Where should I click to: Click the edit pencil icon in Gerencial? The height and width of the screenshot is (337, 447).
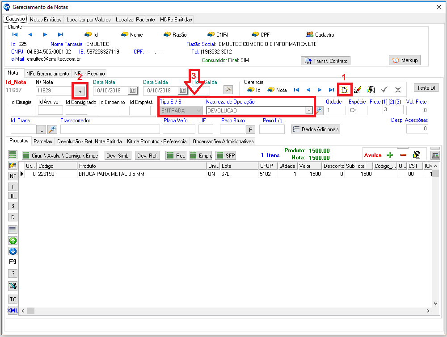(x=358, y=90)
